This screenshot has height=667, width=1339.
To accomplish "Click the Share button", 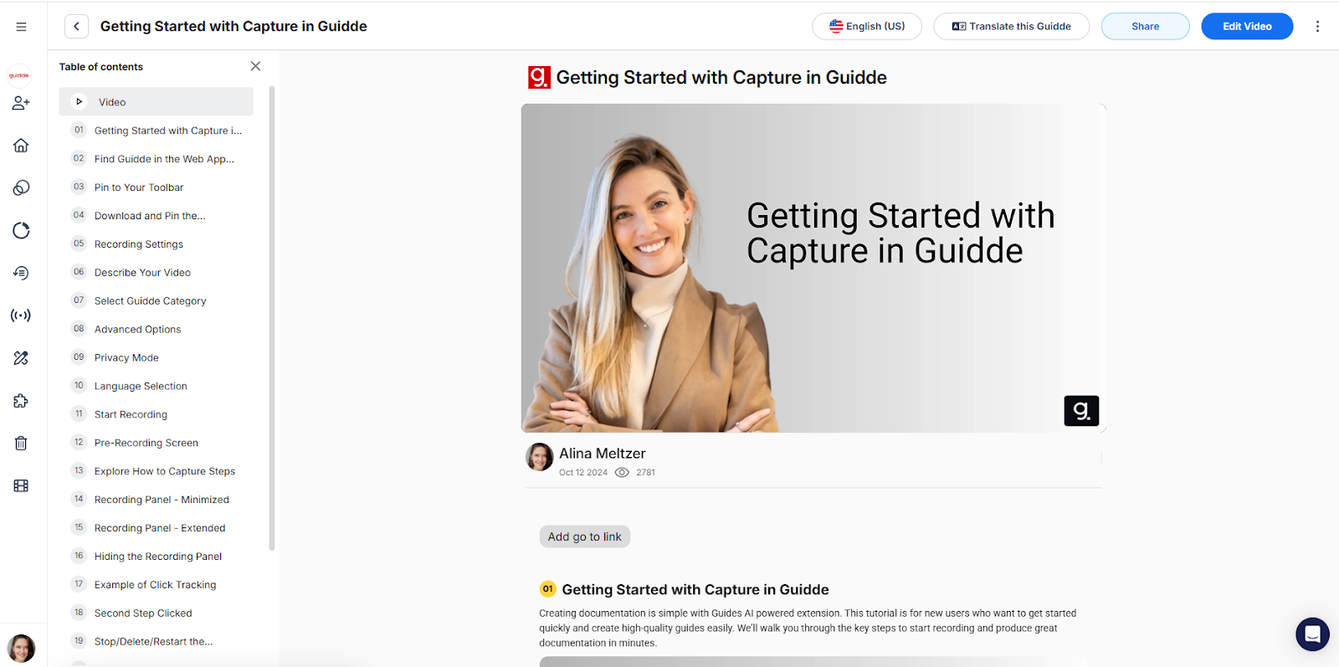I will pos(1145,27).
